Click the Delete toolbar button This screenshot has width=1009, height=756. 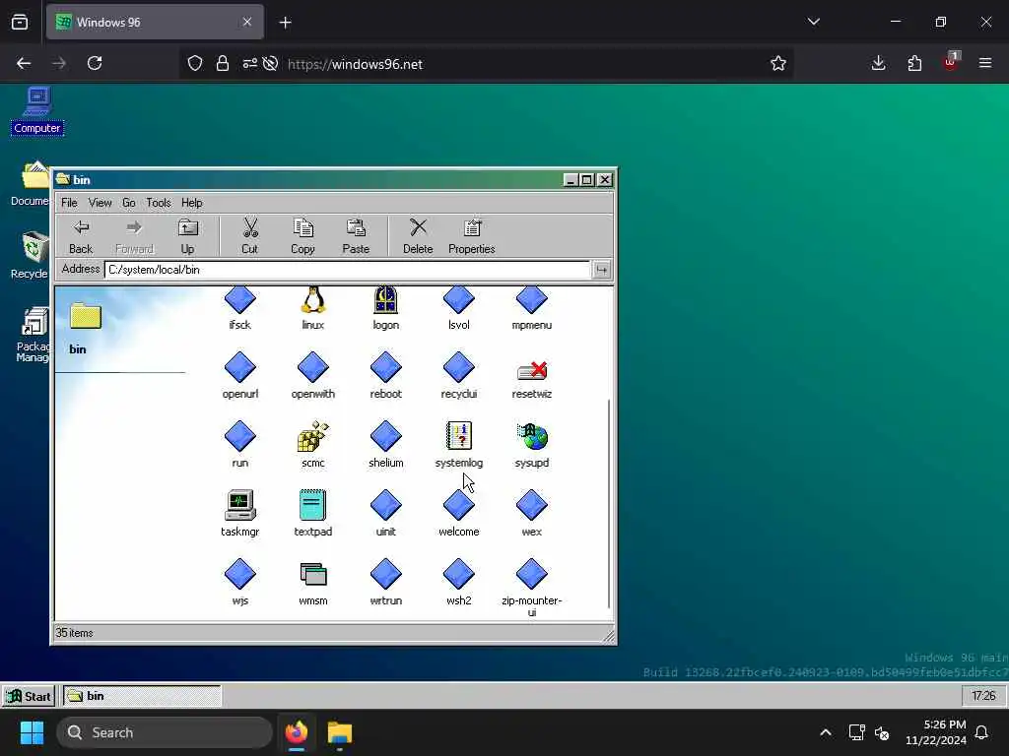click(x=418, y=236)
